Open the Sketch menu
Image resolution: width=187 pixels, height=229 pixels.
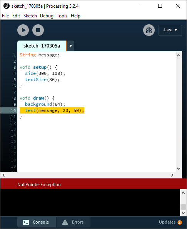click(30, 16)
